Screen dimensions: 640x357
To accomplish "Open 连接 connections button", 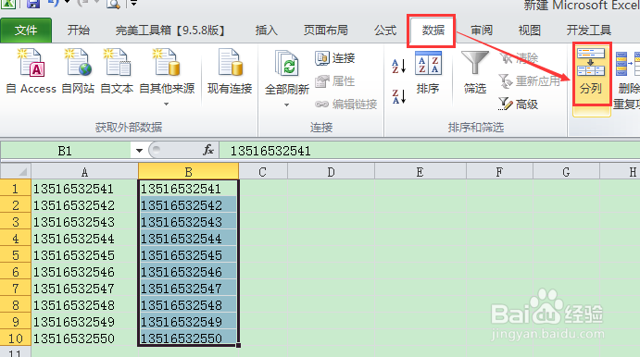I will pyautogui.click(x=334, y=58).
